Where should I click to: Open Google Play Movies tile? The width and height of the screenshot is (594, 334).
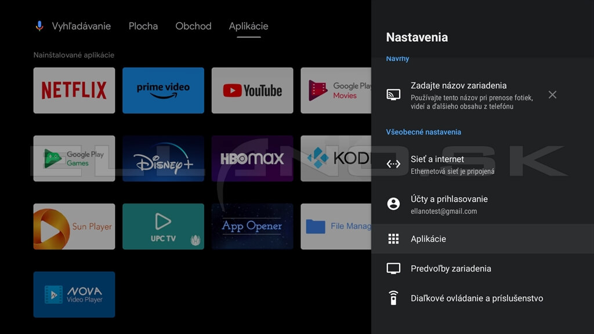pos(336,90)
